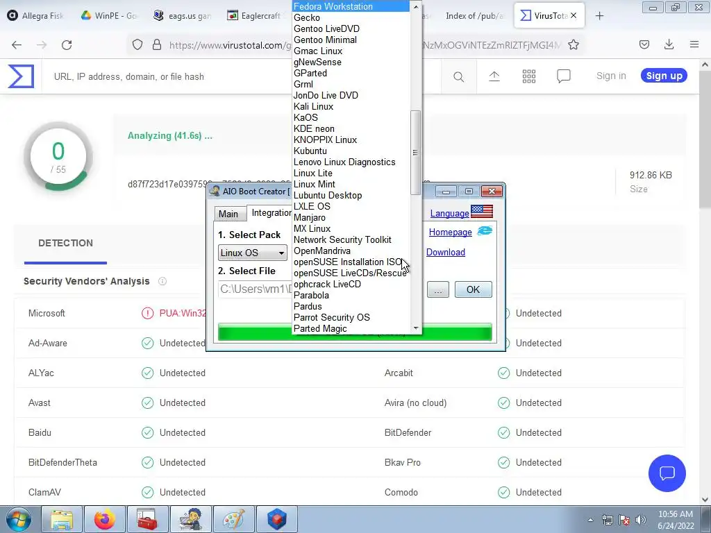Open the DETECTION tab on VirusTotal
The width and height of the screenshot is (711, 533).
point(65,244)
